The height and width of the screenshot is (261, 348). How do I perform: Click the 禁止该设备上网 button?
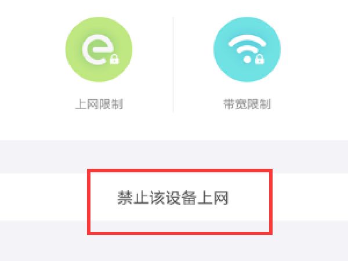pyautogui.click(x=173, y=197)
